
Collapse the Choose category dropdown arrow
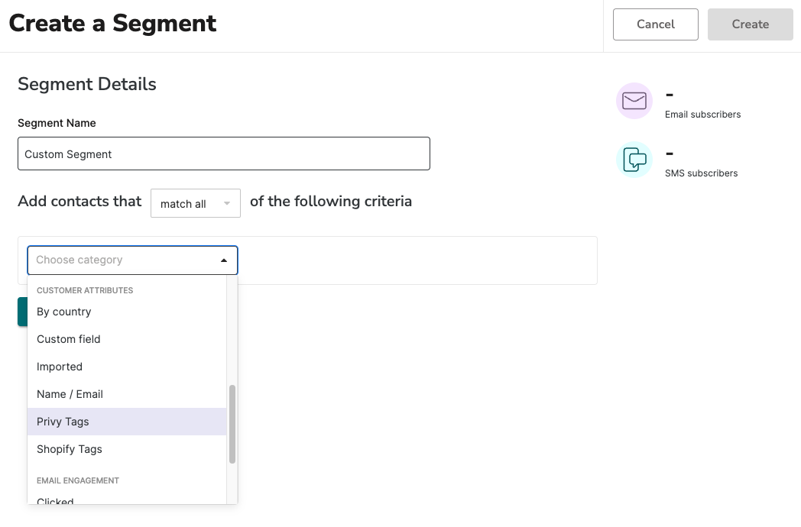click(224, 260)
